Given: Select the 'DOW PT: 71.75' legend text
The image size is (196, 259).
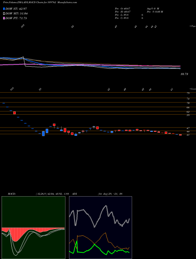Looking at the screenshot, I should click(16, 18).
